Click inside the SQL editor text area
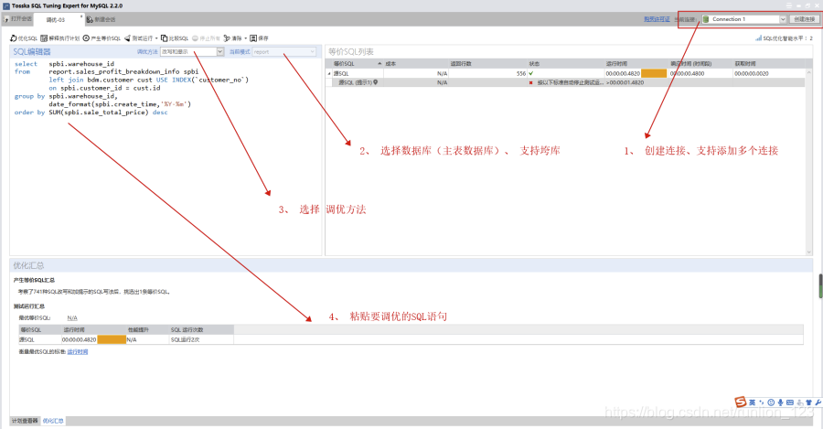Viewport: 823px width, 429px height. pos(166,157)
